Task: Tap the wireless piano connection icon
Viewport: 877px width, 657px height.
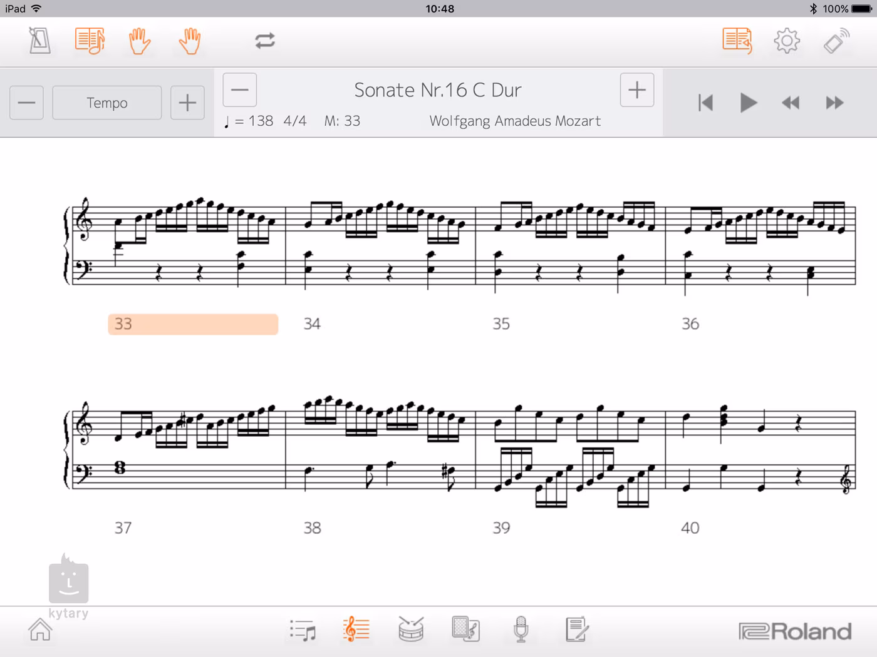Action: coord(836,41)
